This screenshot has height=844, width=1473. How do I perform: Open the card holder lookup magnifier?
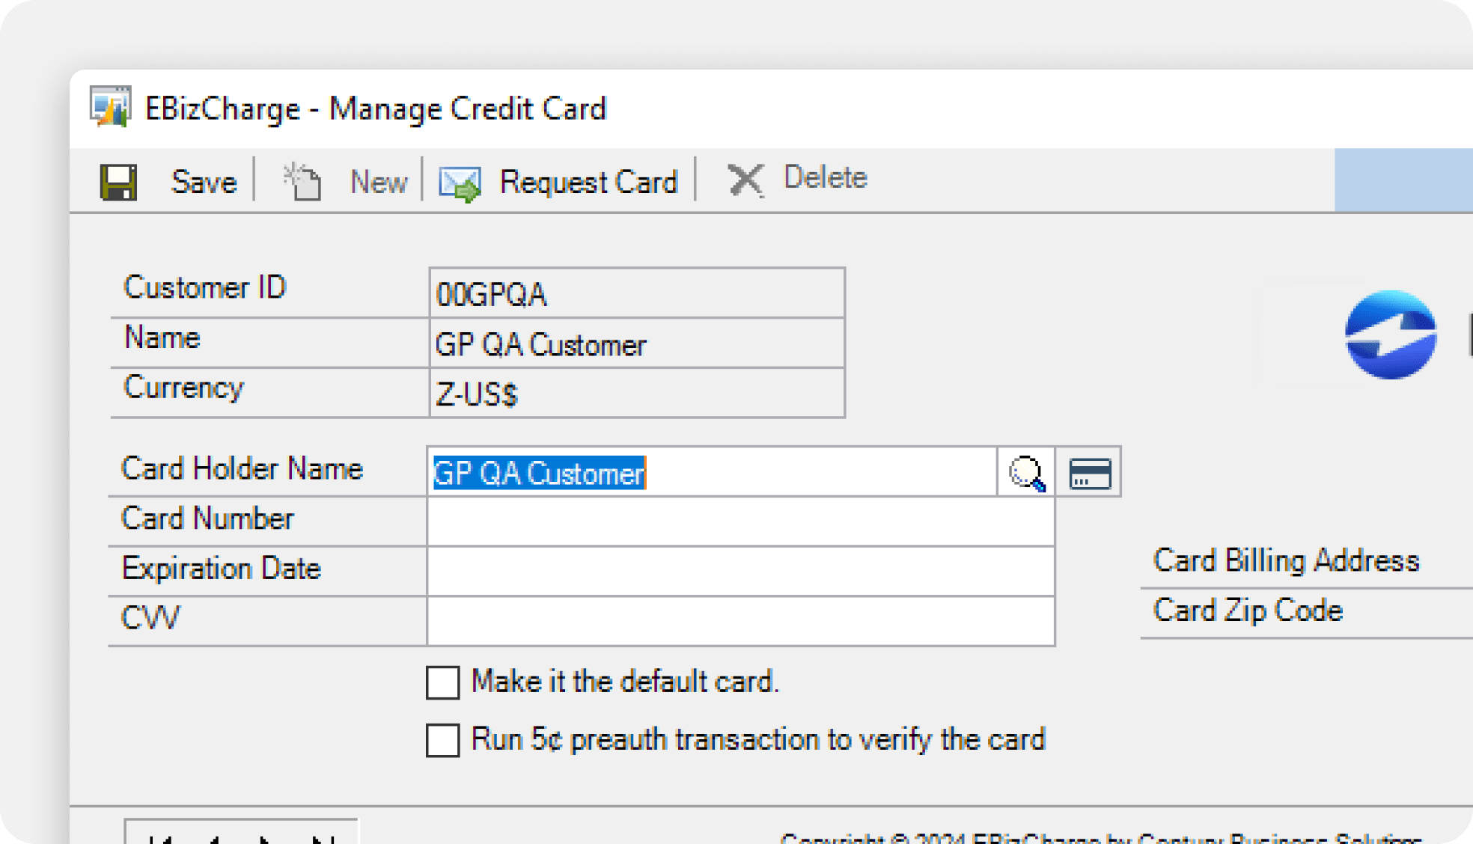click(x=1026, y=473)
